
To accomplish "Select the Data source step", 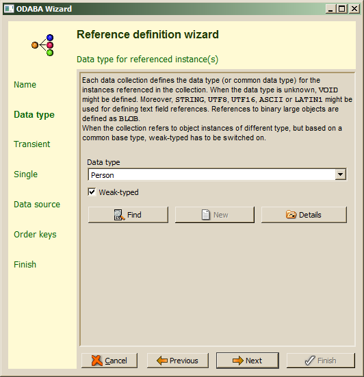I will point(37,205).
